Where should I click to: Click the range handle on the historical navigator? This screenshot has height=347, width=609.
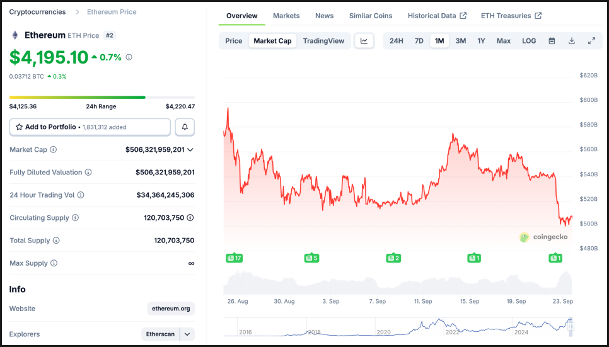571,327
